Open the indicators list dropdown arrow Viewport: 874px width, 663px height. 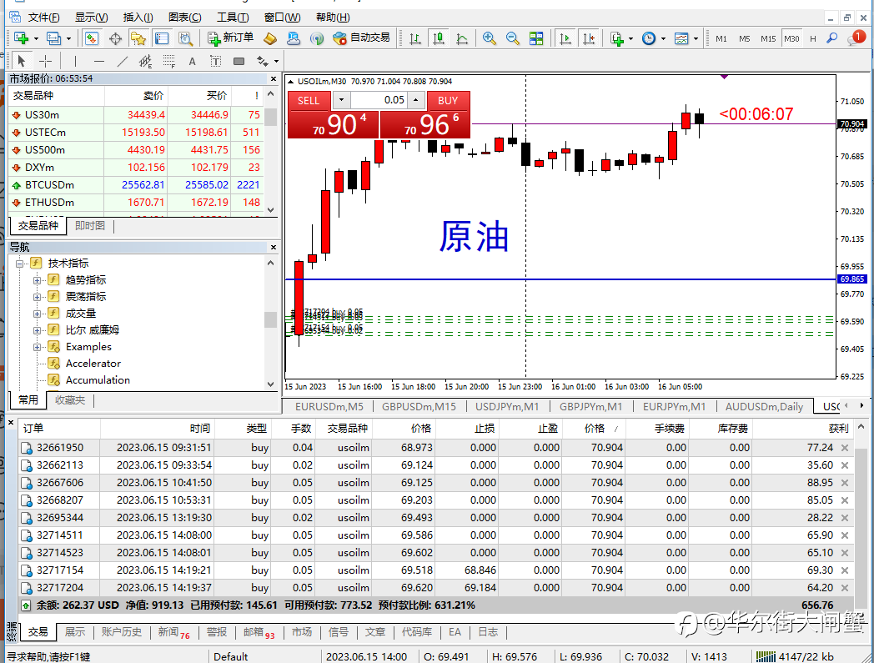(631, 38)
